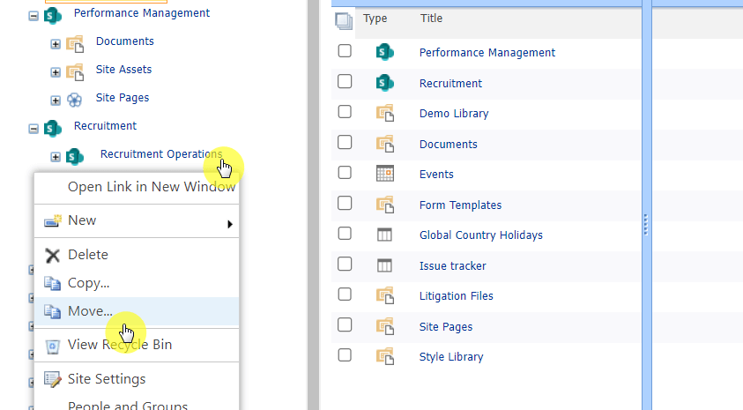The width and height of the screenshot is (743, 410).
Task: Click the SharePoint icon beside Performance Management tree node
Action: tap(53, 16)
